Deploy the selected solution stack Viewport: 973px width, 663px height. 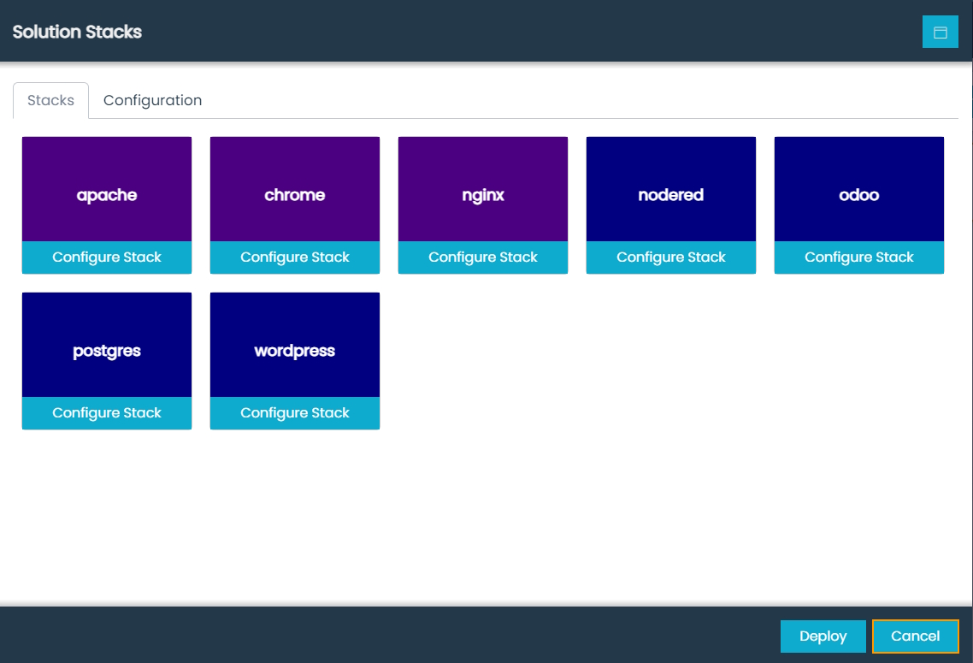823,636
